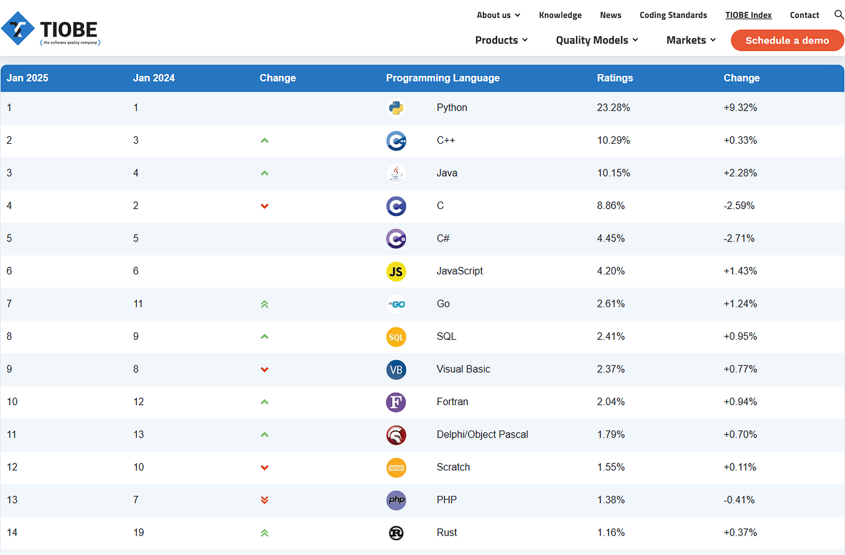Click the 2.04% rating for Fortran

pos(611,402)
